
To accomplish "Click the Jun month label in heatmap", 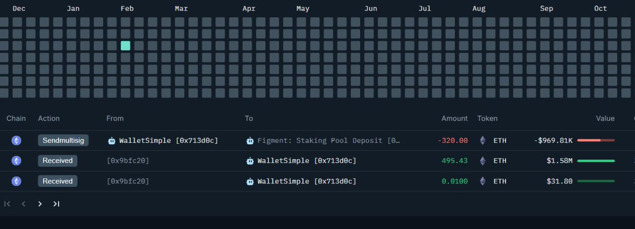I will pos(370,8).
